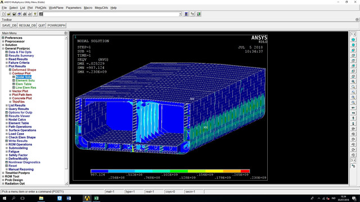This screenshot has height=202, width=360.
Task: Open Preferences in Main Menu
Action: [x=13, y=38]
